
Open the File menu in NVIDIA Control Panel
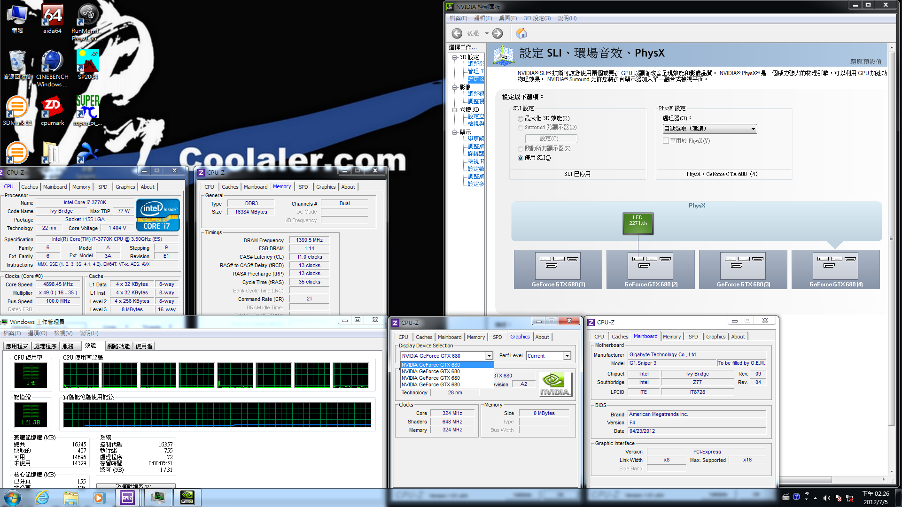coord(459,18)
